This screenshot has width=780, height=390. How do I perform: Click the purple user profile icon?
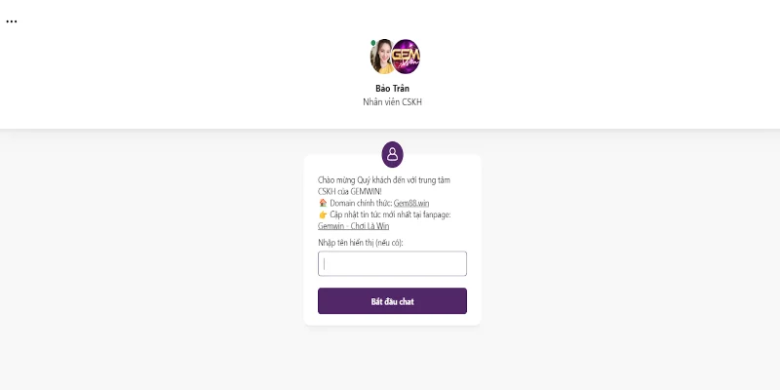[392, 154]
